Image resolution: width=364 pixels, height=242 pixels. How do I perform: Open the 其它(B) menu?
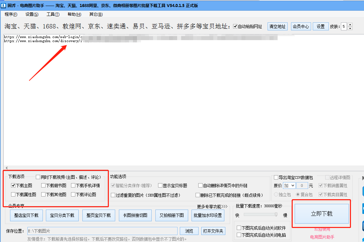96,14
